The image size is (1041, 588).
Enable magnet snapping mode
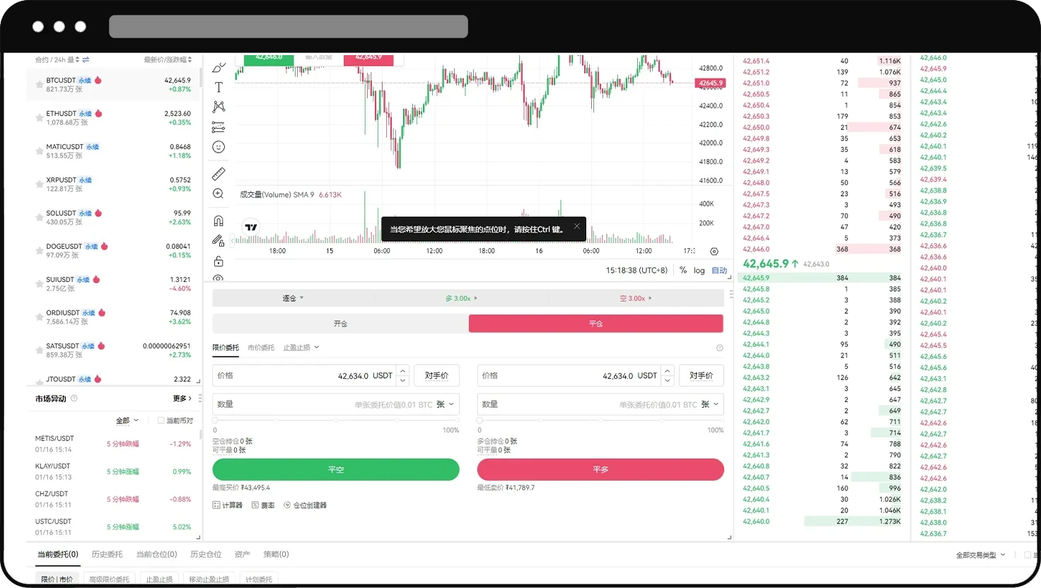coord(218,220)
